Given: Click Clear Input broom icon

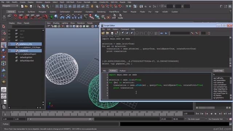Looking at the screenshot, I should pyautogui.click(x=127, y=33).
